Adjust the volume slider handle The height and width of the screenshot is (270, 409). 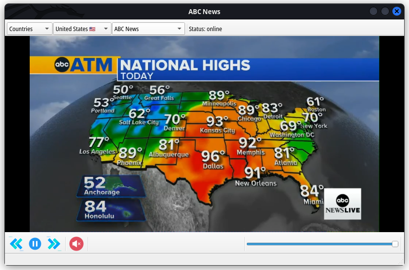[395, 244]
